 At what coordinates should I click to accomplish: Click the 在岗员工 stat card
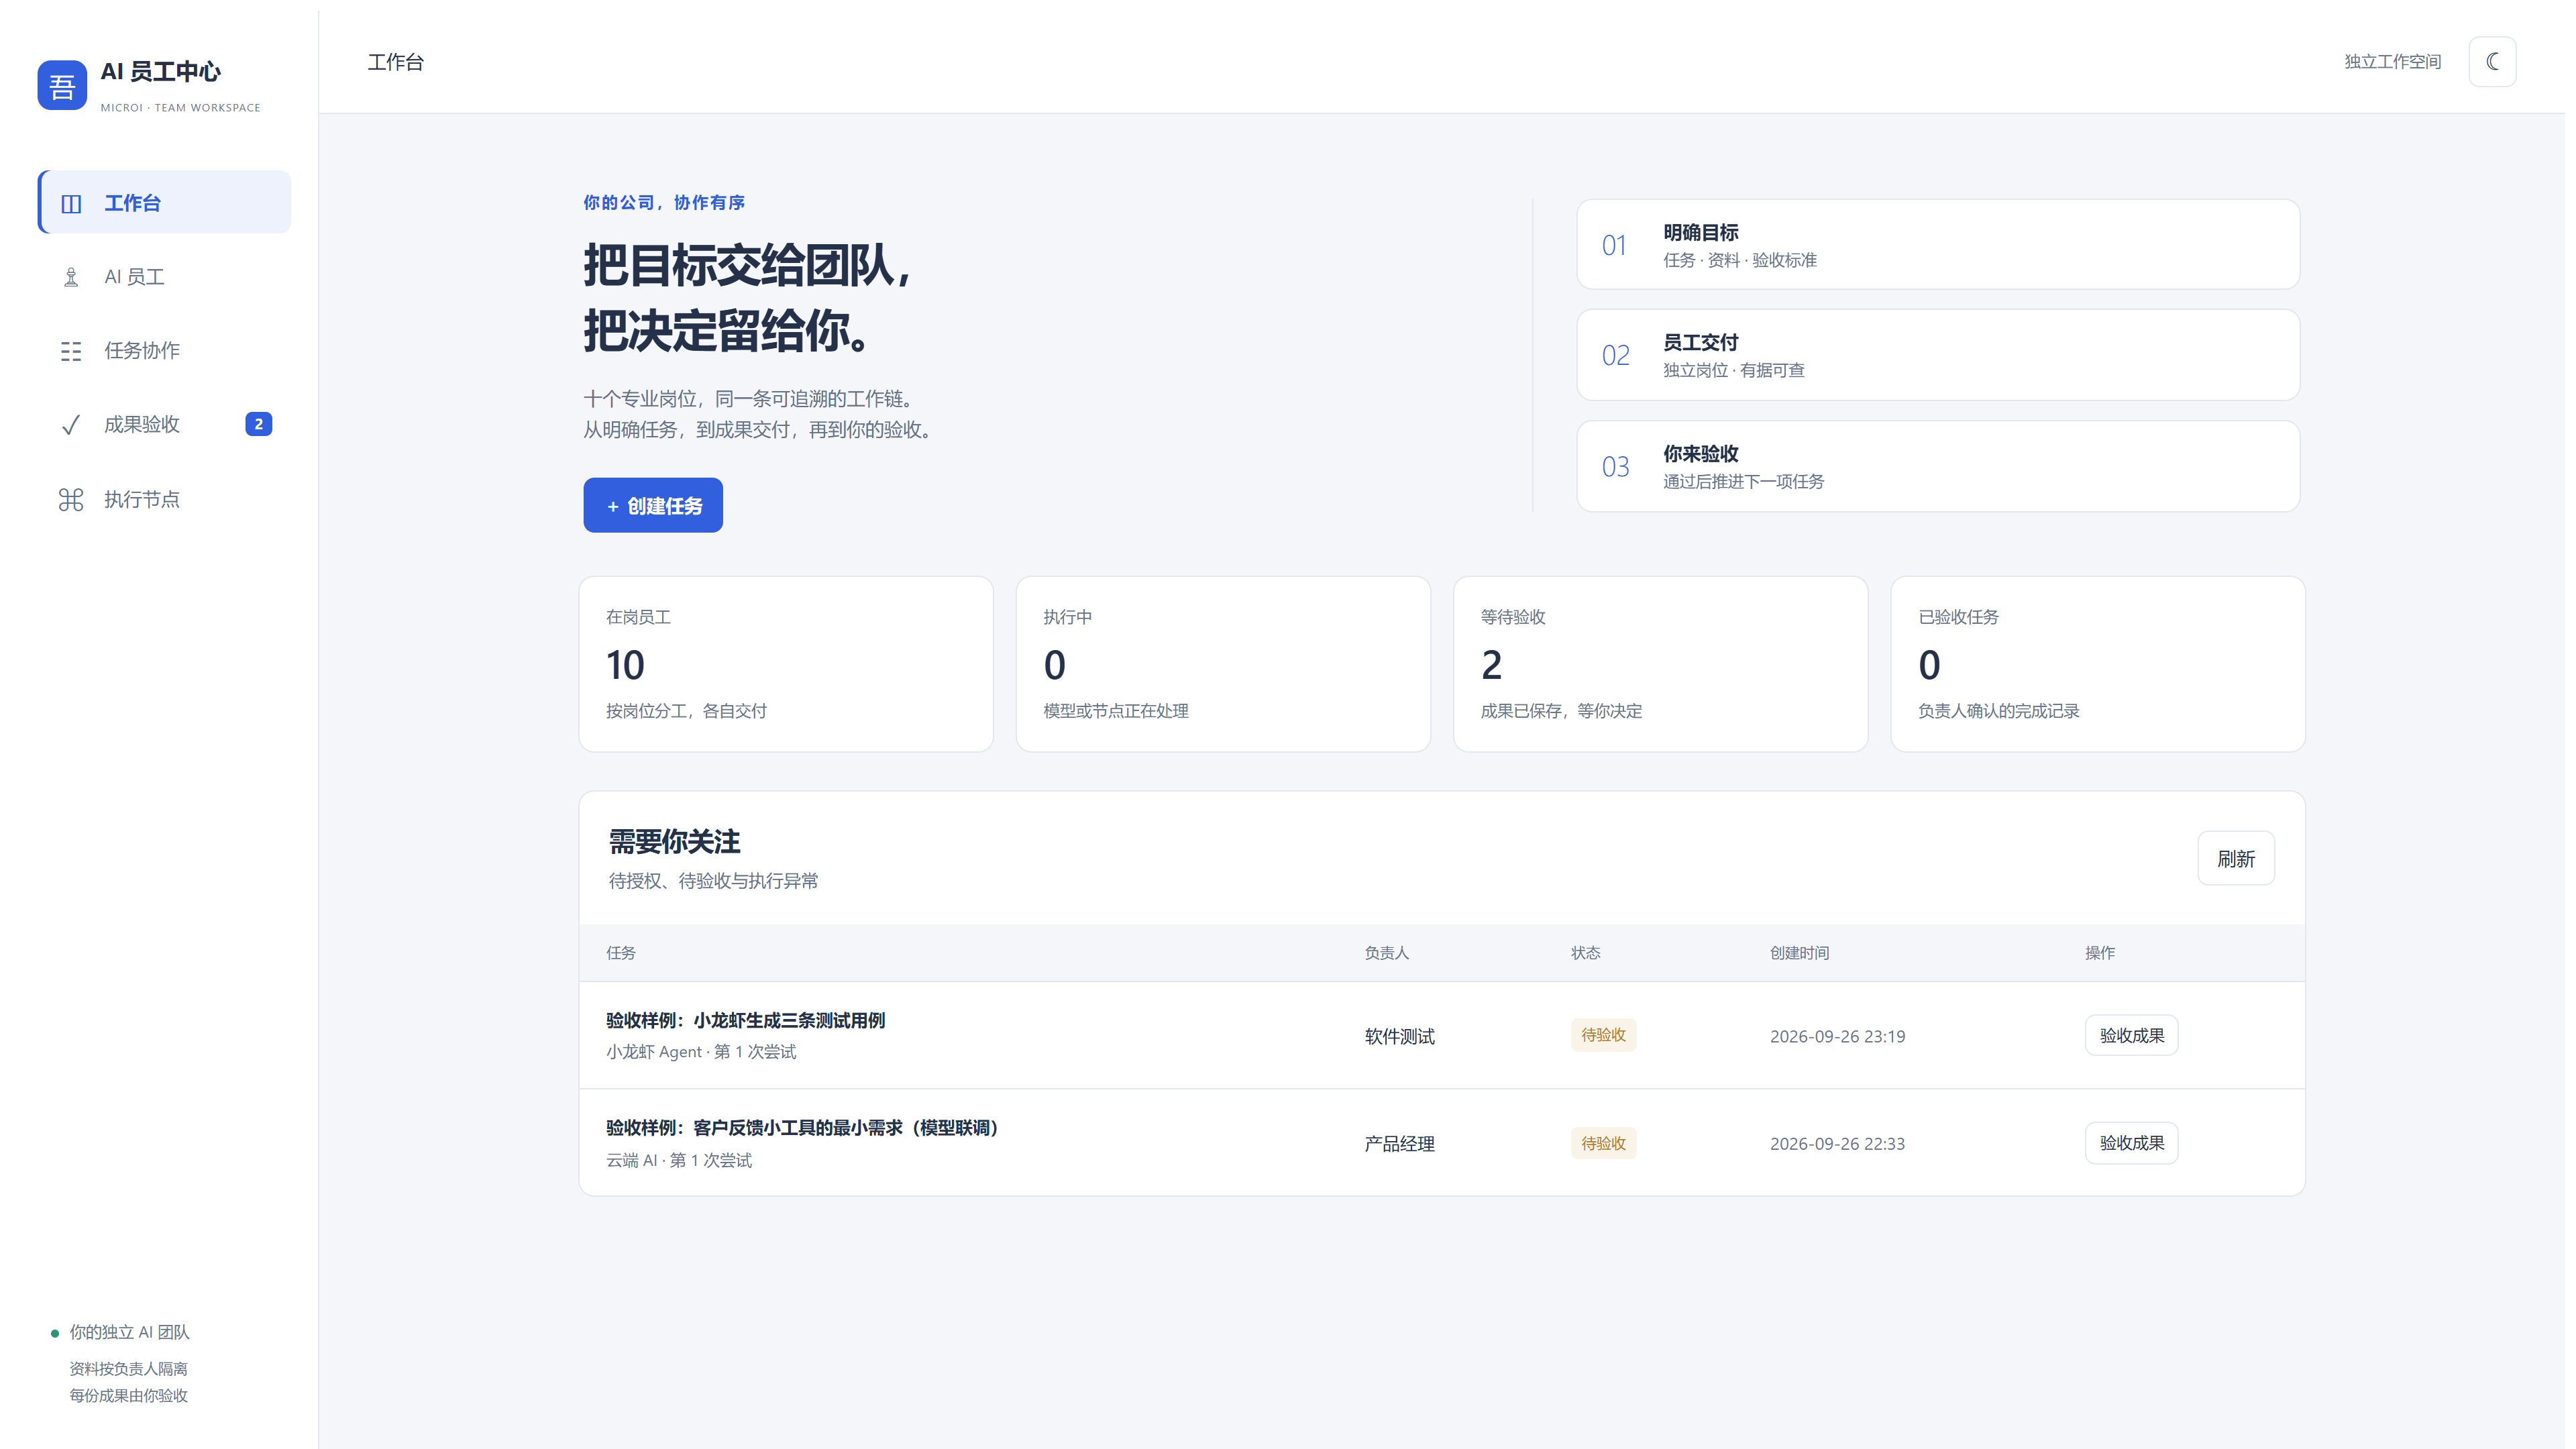click(786, 664)
